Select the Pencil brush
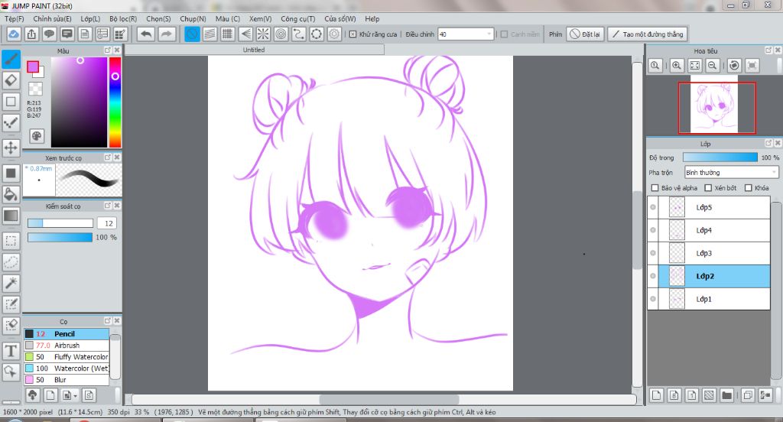The width and height of the screenshot is (783, 422). pyautogui.click(x=67, y=333)
